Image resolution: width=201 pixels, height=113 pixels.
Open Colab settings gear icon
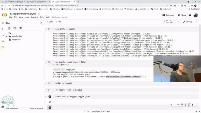click(x=190, y=15)
